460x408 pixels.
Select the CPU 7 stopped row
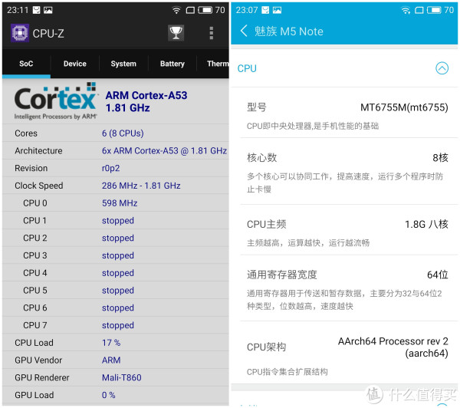[x=116, y=325]
